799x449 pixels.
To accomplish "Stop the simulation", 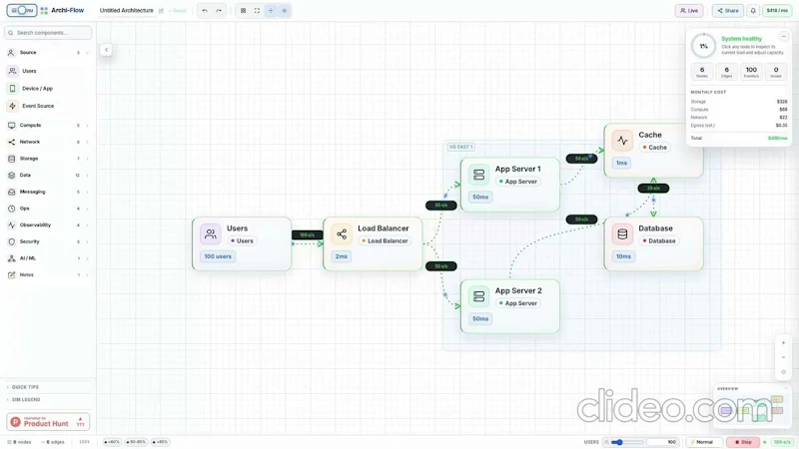I will click(743, 442).
